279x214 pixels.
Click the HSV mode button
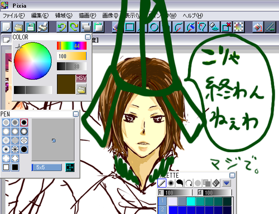pos(81,78)
